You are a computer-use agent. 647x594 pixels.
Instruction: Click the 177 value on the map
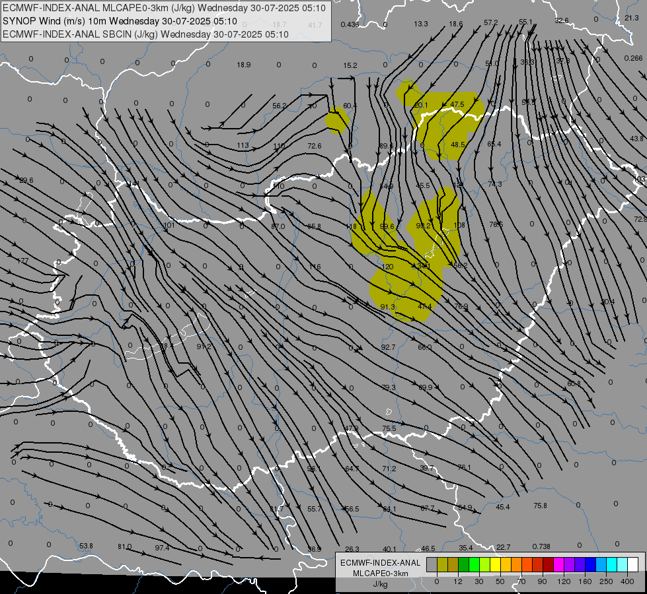coord(22,261)
